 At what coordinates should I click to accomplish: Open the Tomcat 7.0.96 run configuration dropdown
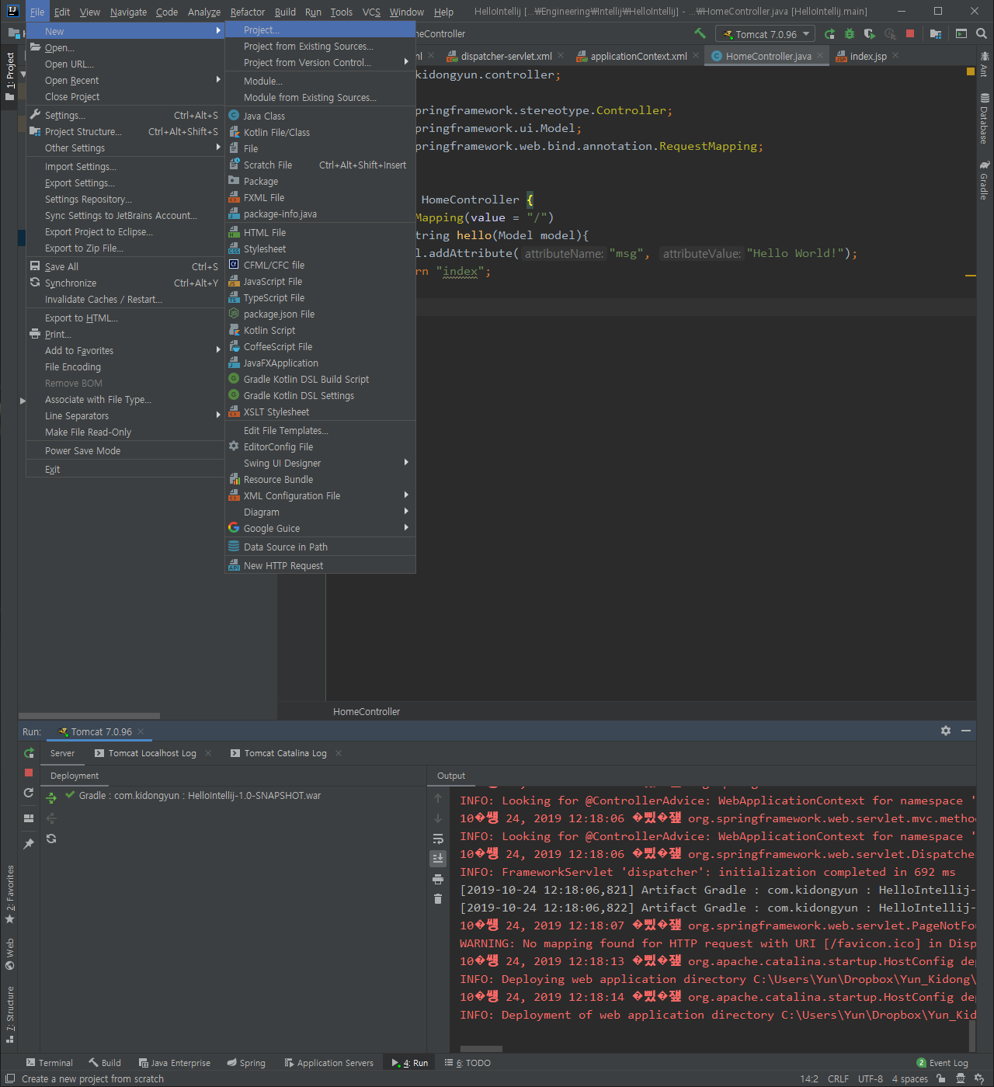pos(766,34)
